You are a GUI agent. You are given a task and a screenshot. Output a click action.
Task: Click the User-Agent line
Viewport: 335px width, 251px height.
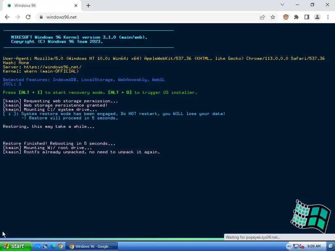(164, 58)
